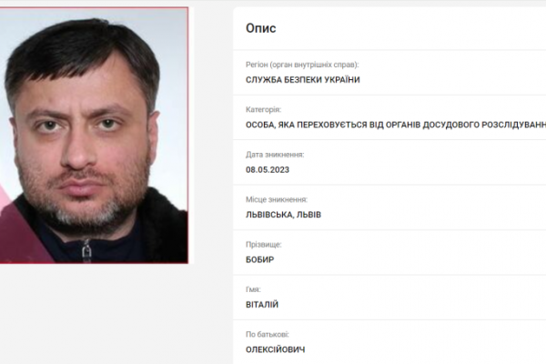Click the jacket zipper in the photo
This screenshot has width=546, height=364.
coord(86,249)
